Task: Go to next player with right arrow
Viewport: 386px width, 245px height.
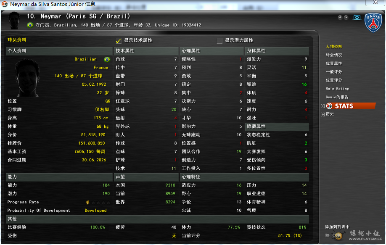Action: 346,17
